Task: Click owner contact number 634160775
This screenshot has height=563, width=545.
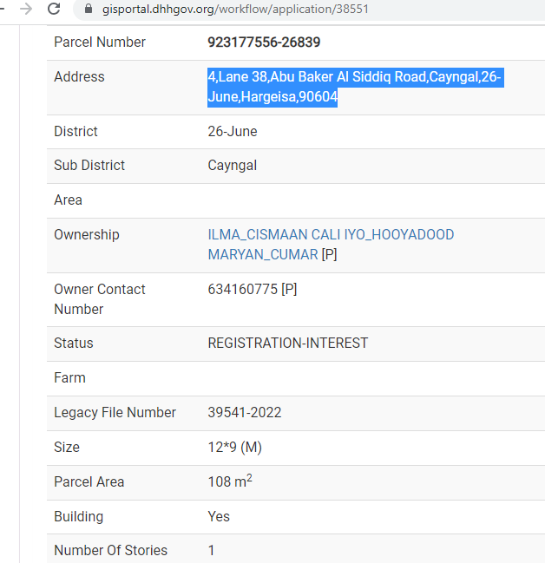Action: click(x=242, y=289)
